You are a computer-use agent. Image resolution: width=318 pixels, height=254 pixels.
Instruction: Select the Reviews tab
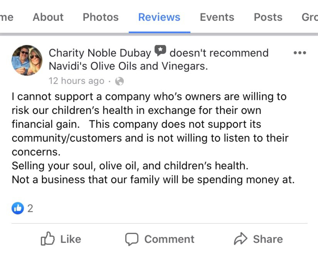(x=159, y=17)
